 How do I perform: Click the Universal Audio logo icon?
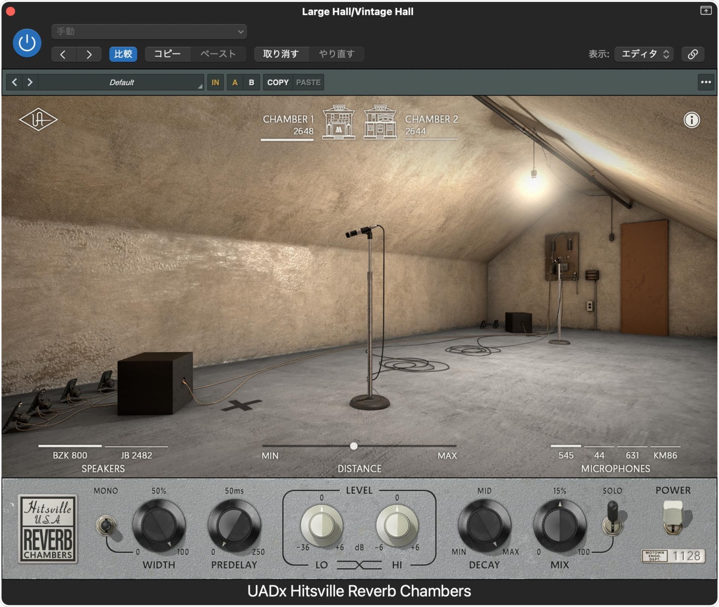38,120
